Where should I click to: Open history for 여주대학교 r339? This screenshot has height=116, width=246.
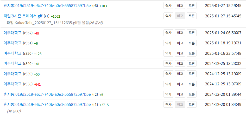point(168,74)
